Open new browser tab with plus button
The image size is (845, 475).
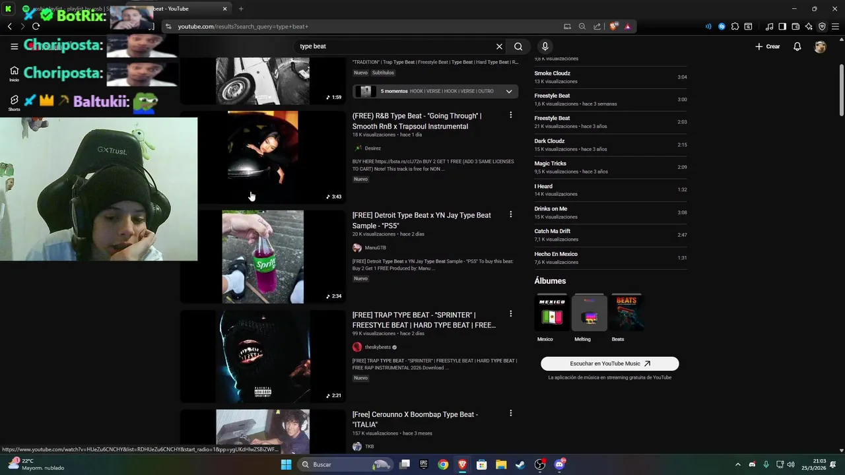point(241,9)
